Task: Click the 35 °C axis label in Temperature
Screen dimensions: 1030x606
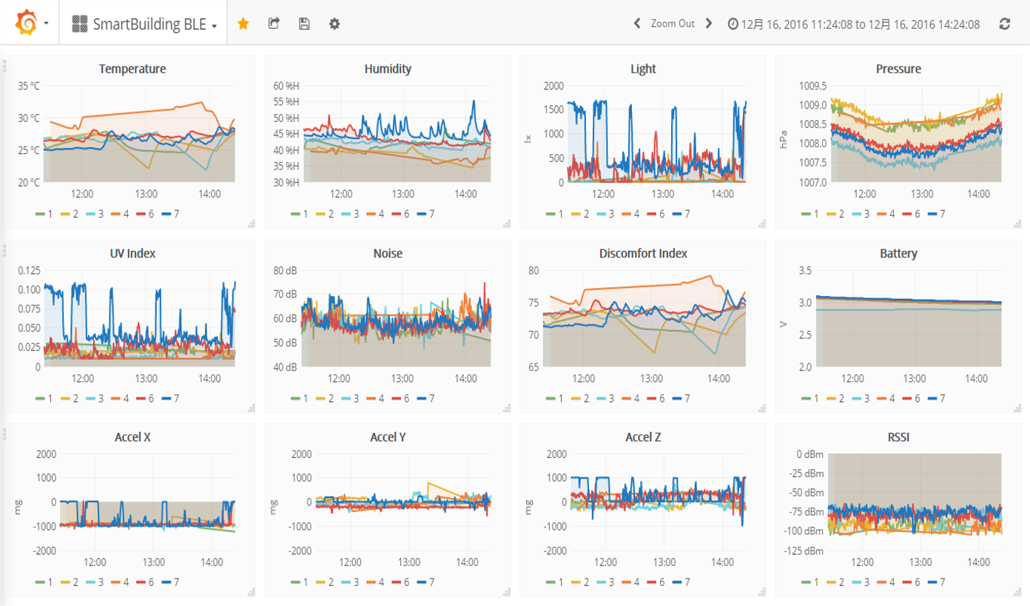Action: point(30,86)
